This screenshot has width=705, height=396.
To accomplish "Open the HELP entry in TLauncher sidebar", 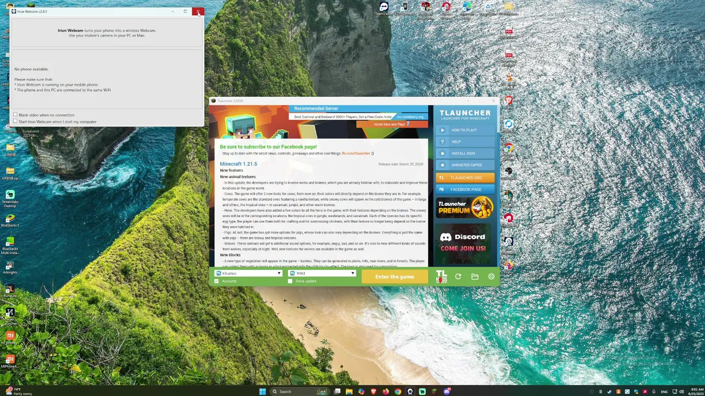I will [x=465, y=142].
